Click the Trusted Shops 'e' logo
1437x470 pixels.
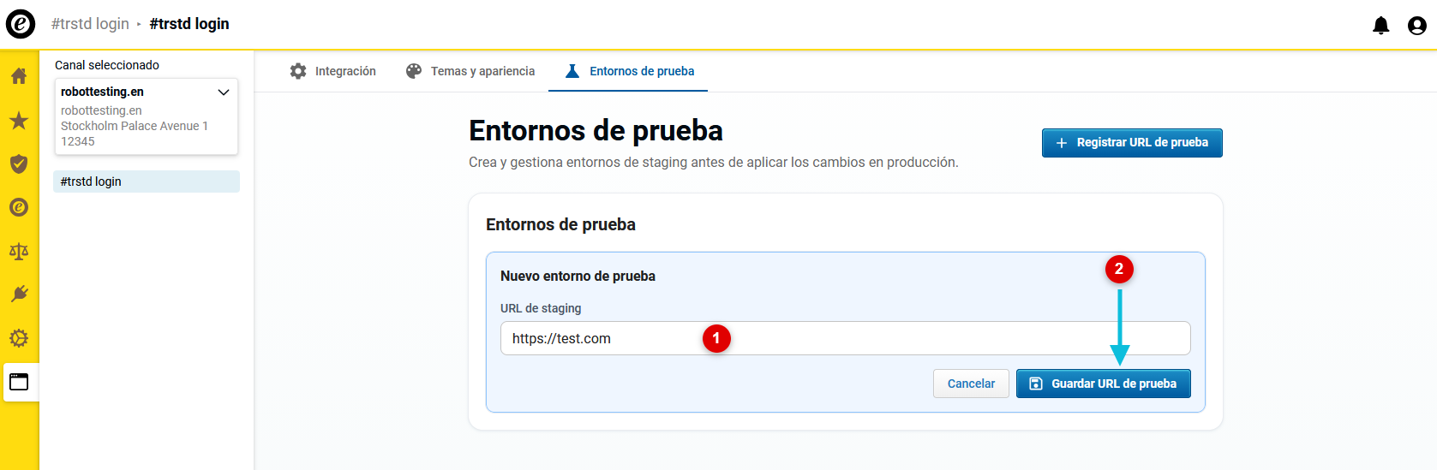21,24
